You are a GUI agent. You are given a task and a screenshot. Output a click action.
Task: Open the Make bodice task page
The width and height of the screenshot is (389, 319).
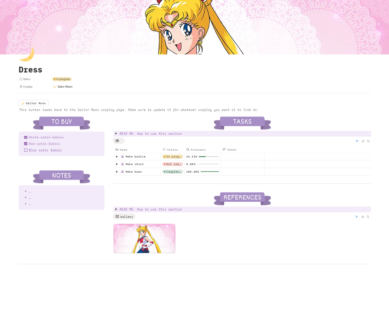[x=135, y=157]
